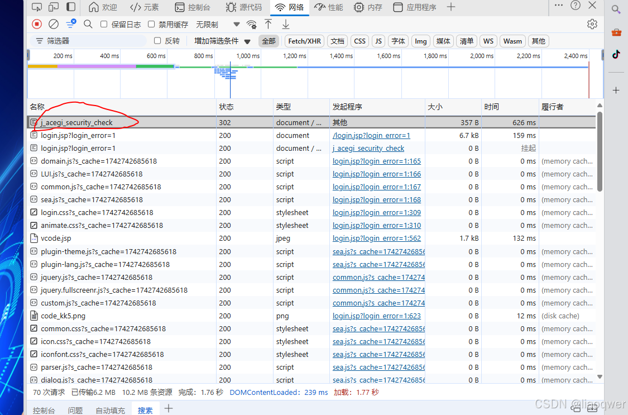Image resolution: width=628 pixels, height=415 pixels.
Task: Add drawer tool with plus icon
Action: pyautogui.click(x=169, y=409)
